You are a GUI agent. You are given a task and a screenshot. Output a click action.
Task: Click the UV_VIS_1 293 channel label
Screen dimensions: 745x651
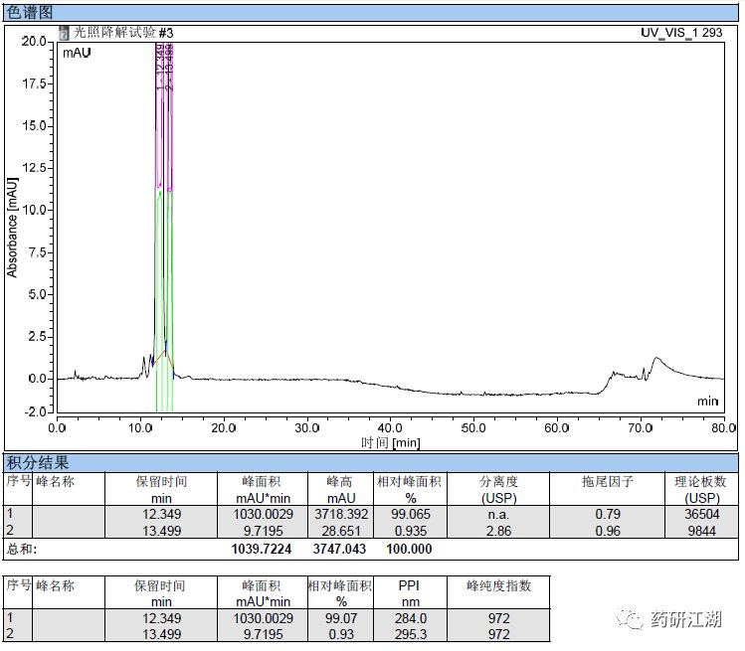pyautogui.click(x=681, y=33)
